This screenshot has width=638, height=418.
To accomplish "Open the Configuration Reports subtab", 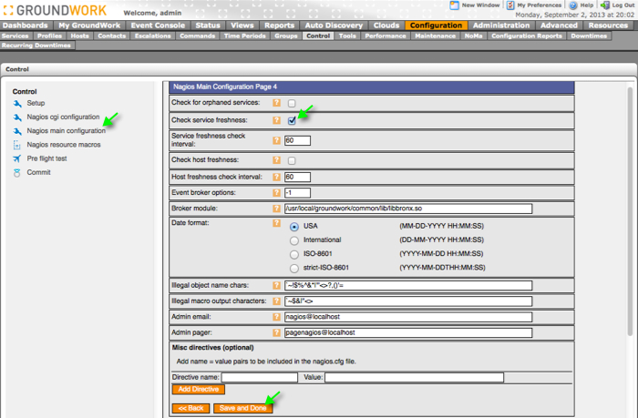I will click(527, 36).
